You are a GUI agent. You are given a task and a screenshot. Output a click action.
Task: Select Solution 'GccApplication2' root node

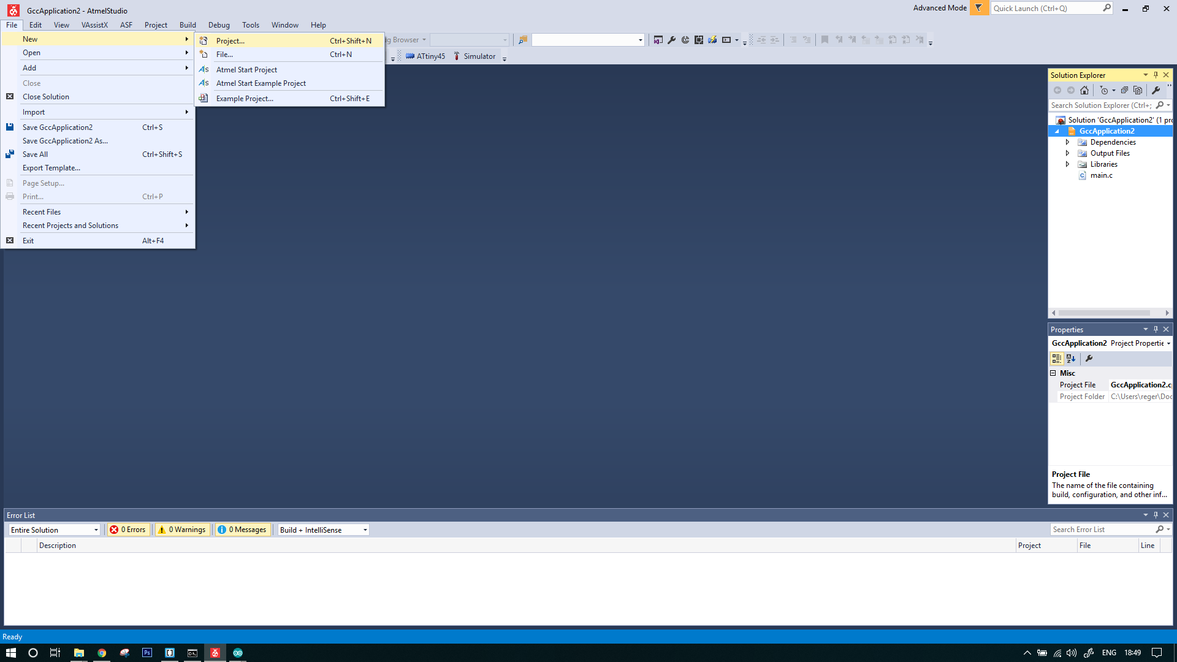[x=1115, y=120]
